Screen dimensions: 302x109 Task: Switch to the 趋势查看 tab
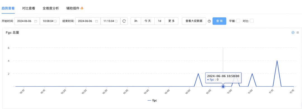pos(8,8)
